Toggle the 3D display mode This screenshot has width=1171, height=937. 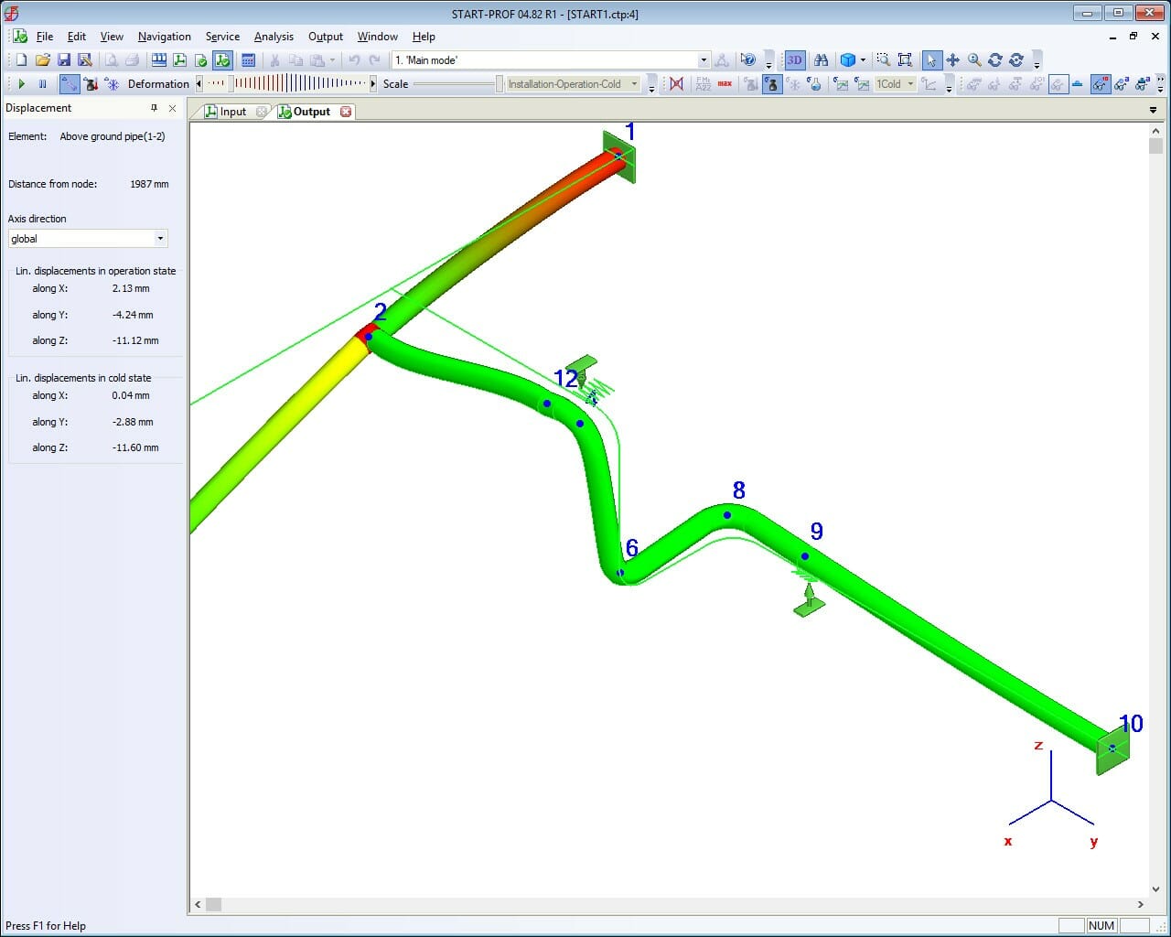(x=793, y=59)
